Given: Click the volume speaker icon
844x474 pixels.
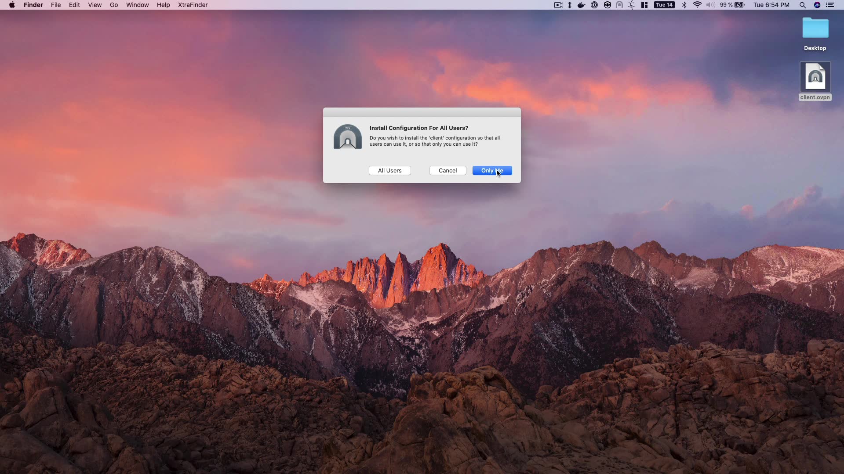Looking at the screenshot, I should [710, 5].
